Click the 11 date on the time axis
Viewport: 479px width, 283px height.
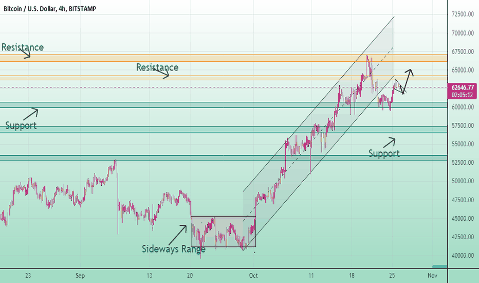point(311,276)
